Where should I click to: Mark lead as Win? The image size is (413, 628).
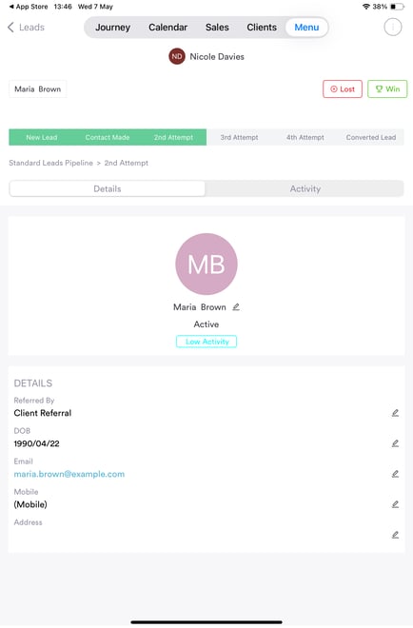click(x=387, y=88)
